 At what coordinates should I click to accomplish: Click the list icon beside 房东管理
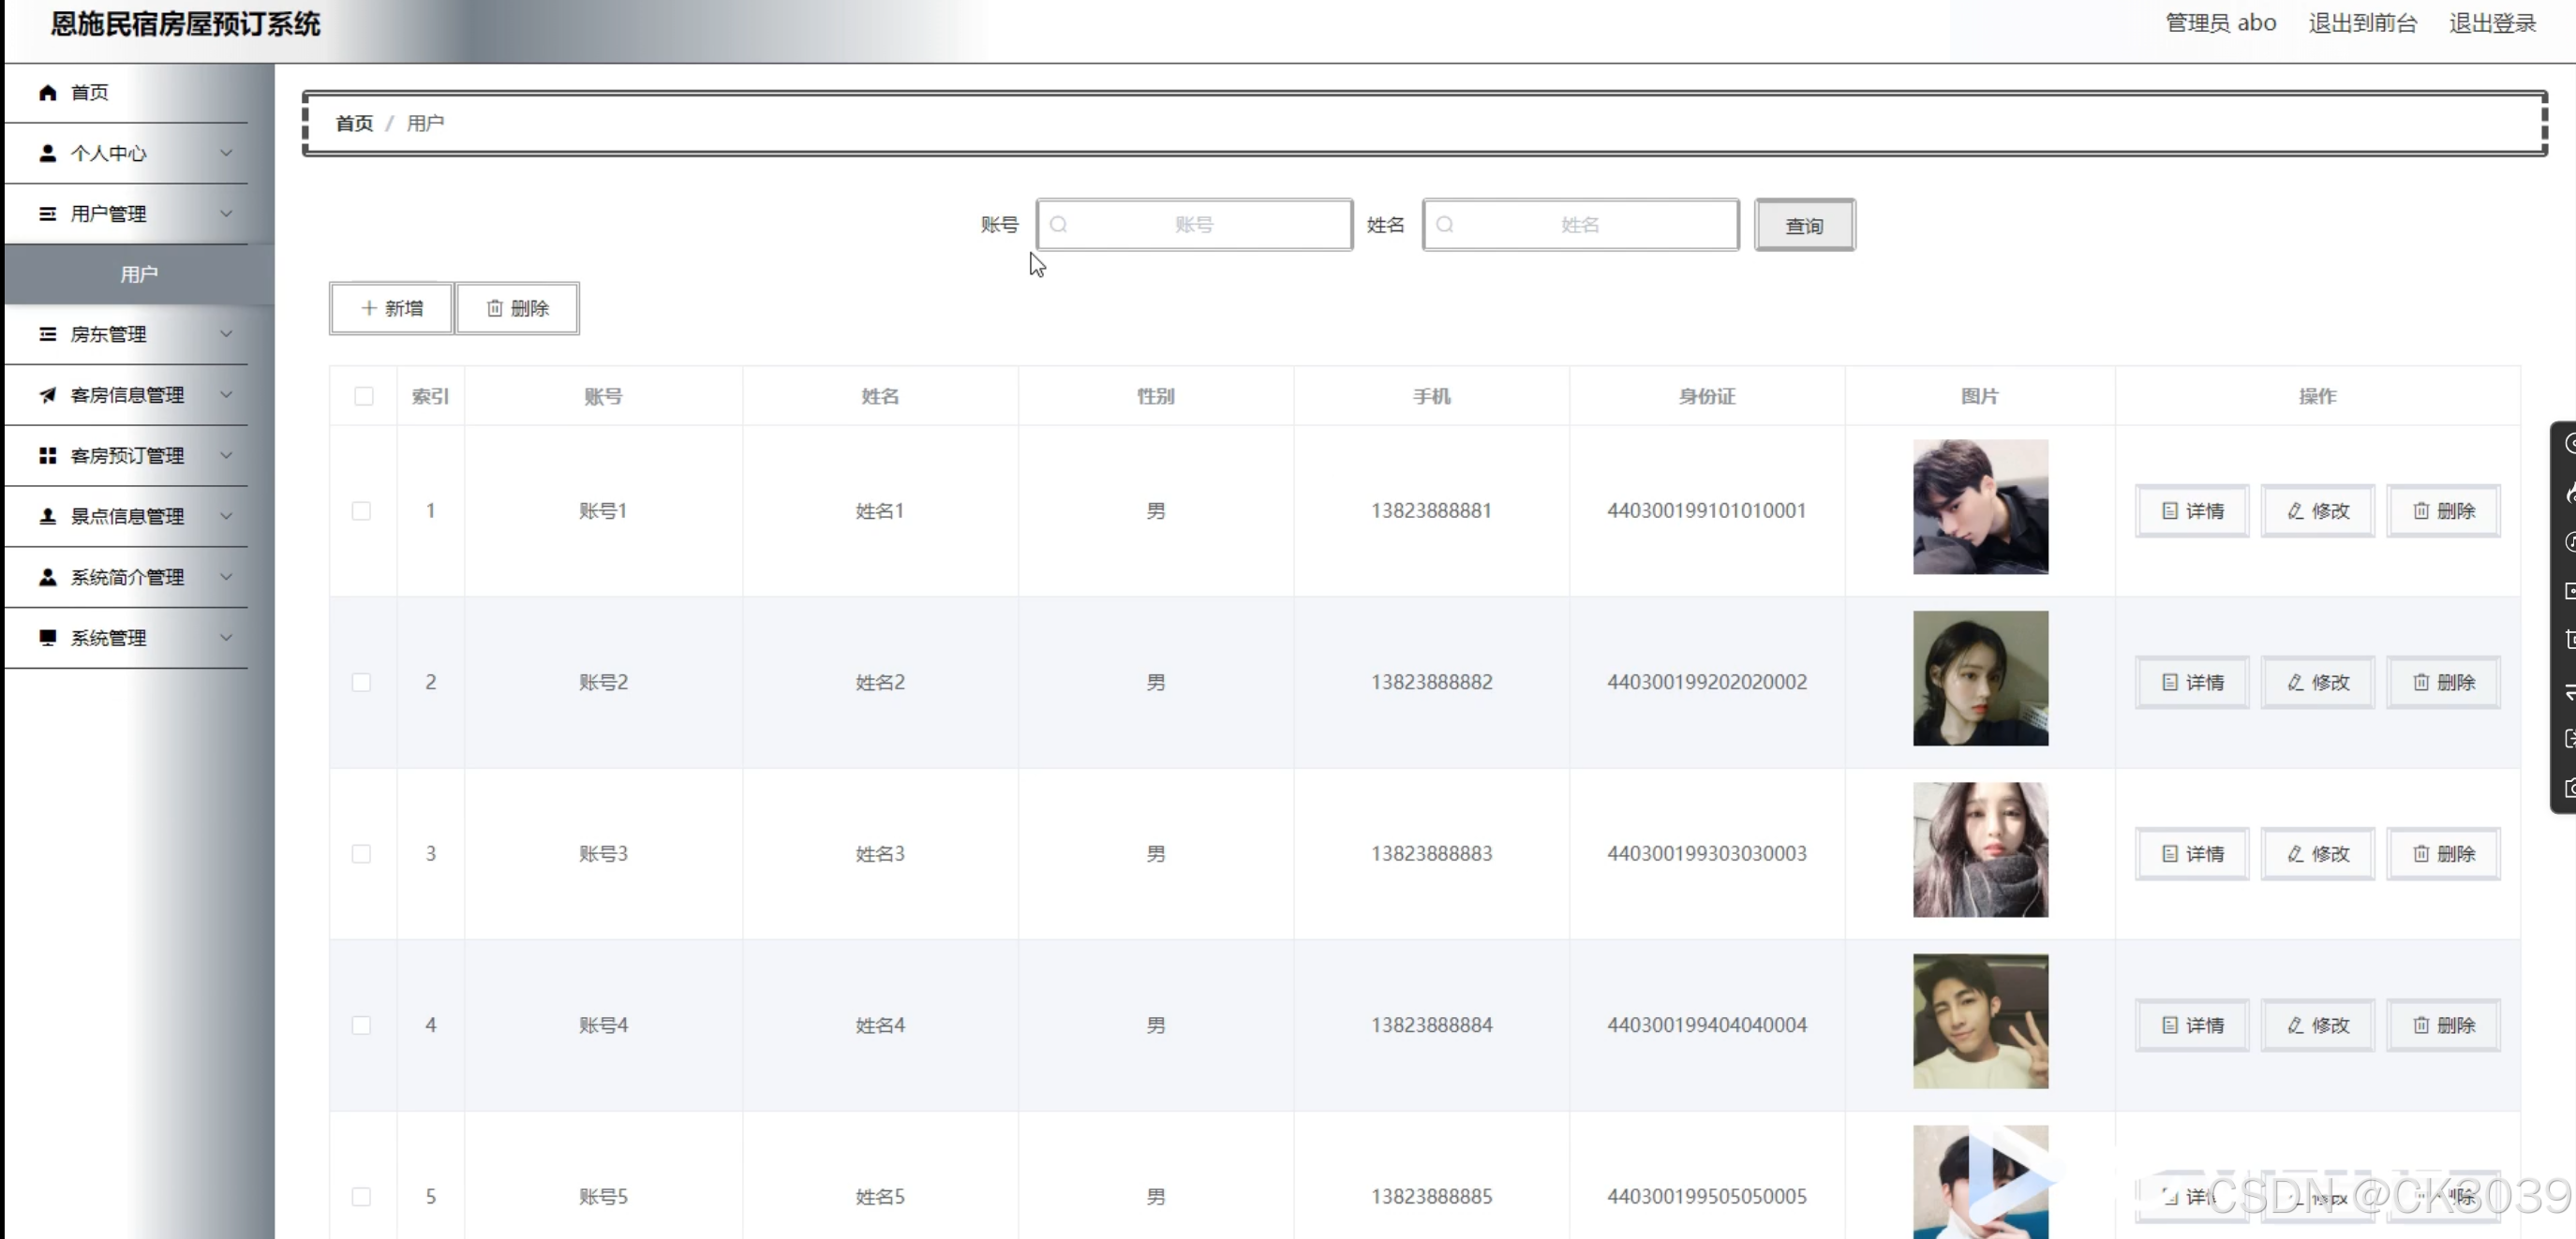[x=47, y=333]
